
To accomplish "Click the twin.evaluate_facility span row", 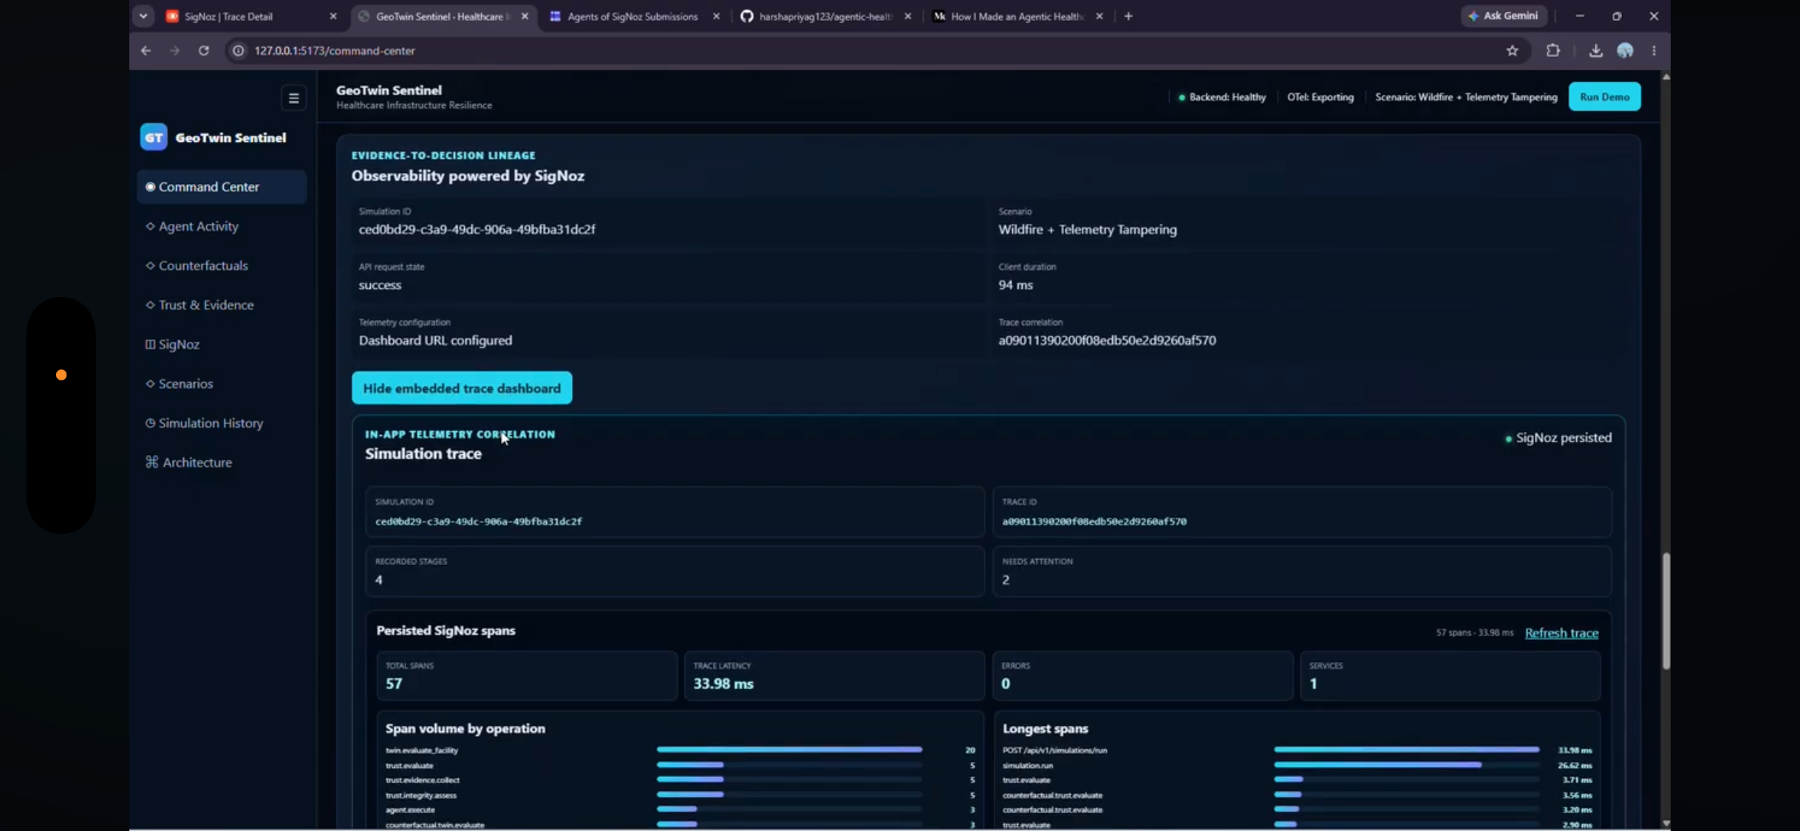I will 680,750.
